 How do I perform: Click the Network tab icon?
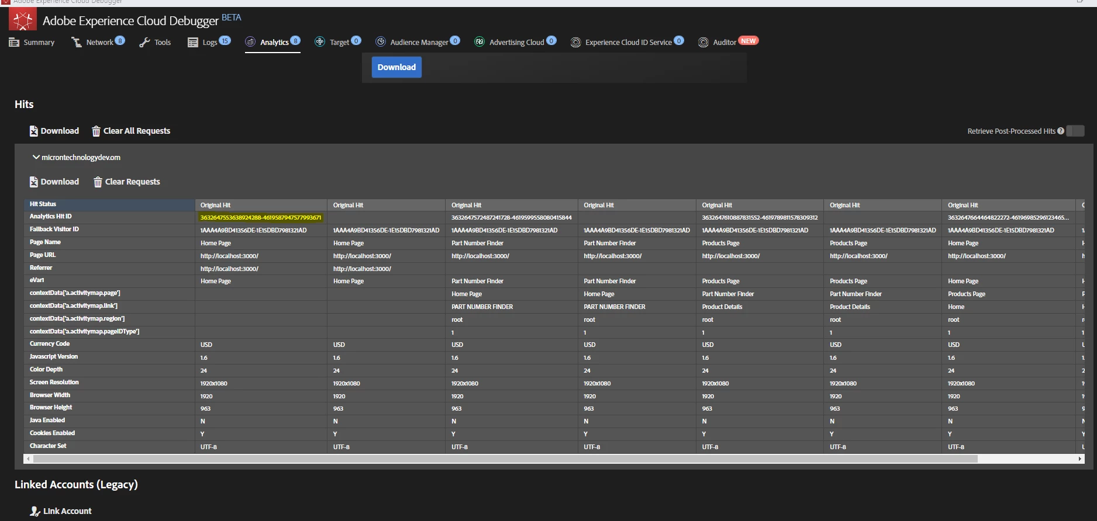[76, 42]
